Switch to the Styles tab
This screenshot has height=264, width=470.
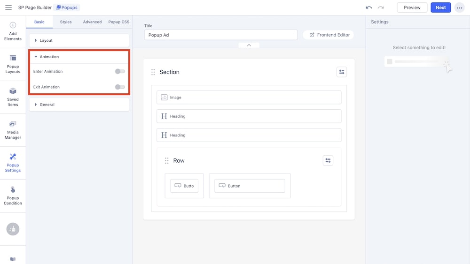click(66, 22)
